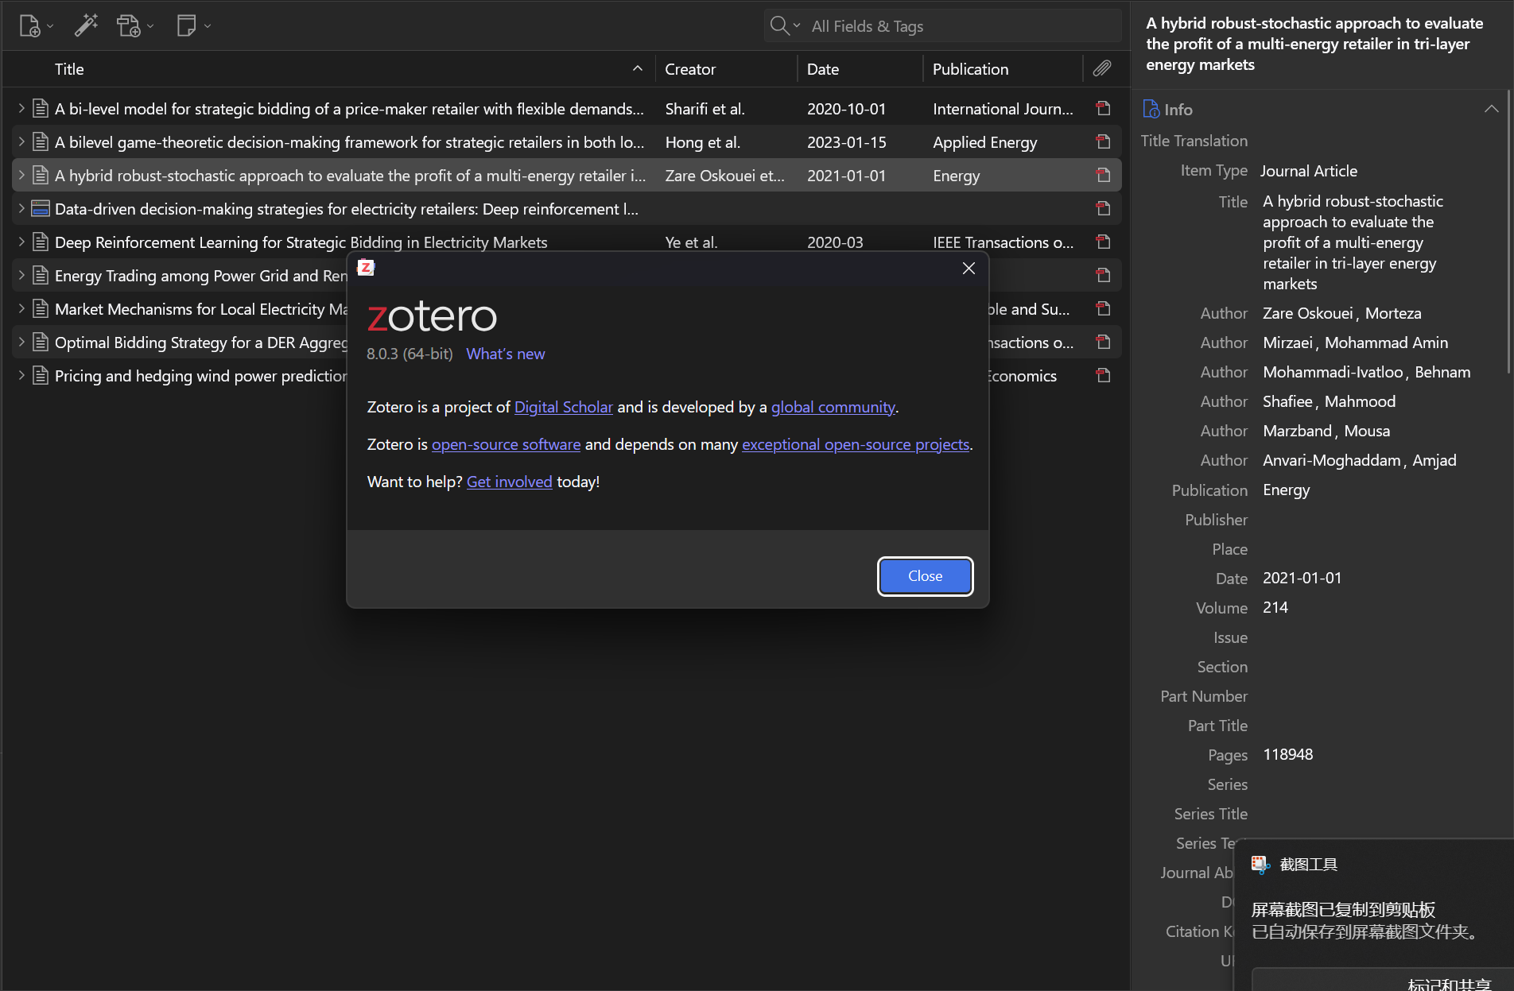Click the Zotero logo icon in the About dialog
Image resolution: width=1514 pixels, height=991 pixels.
366,268
